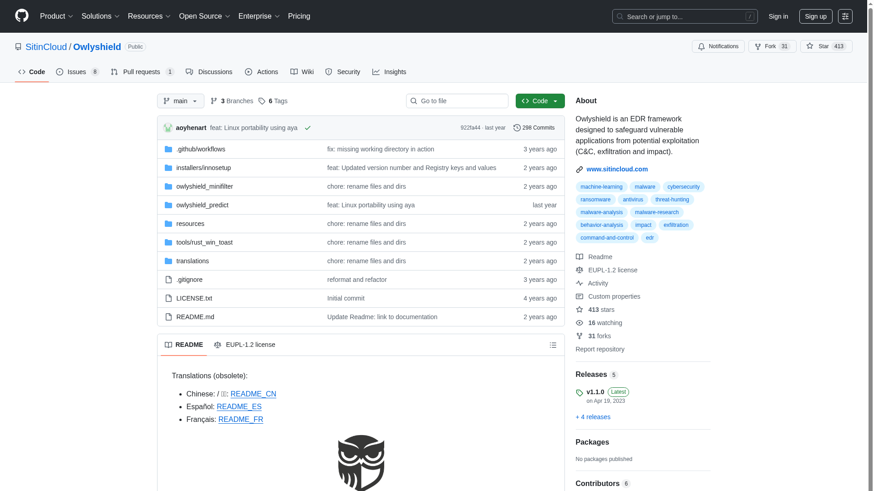View 3 Branches
Viewport: 874px width, 491px height.
232,101
